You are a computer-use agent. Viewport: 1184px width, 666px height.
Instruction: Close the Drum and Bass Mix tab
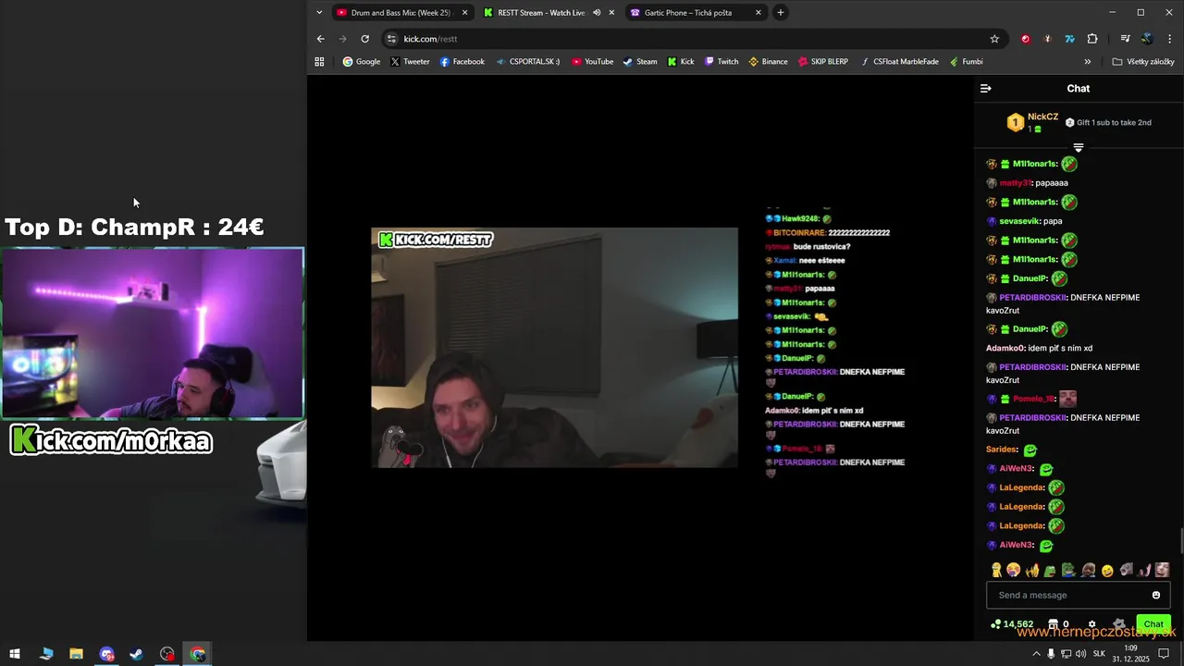coord(464,13)
